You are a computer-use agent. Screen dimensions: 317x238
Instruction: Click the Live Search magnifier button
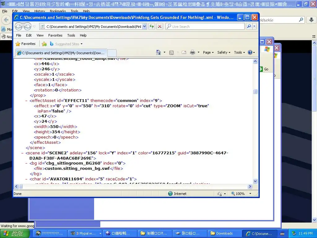click(x=249, y=26)
